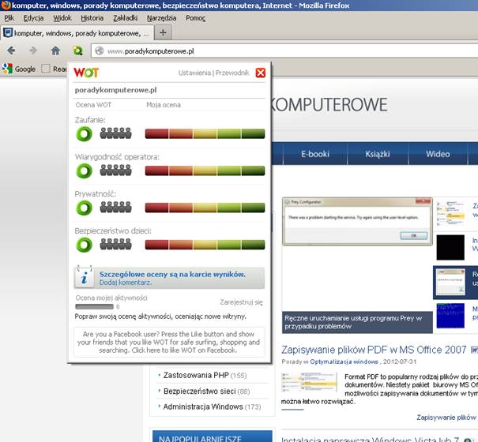The image size is (478, 442).
Task: Click the Administracja Windows category link
Action: [203, 406]
